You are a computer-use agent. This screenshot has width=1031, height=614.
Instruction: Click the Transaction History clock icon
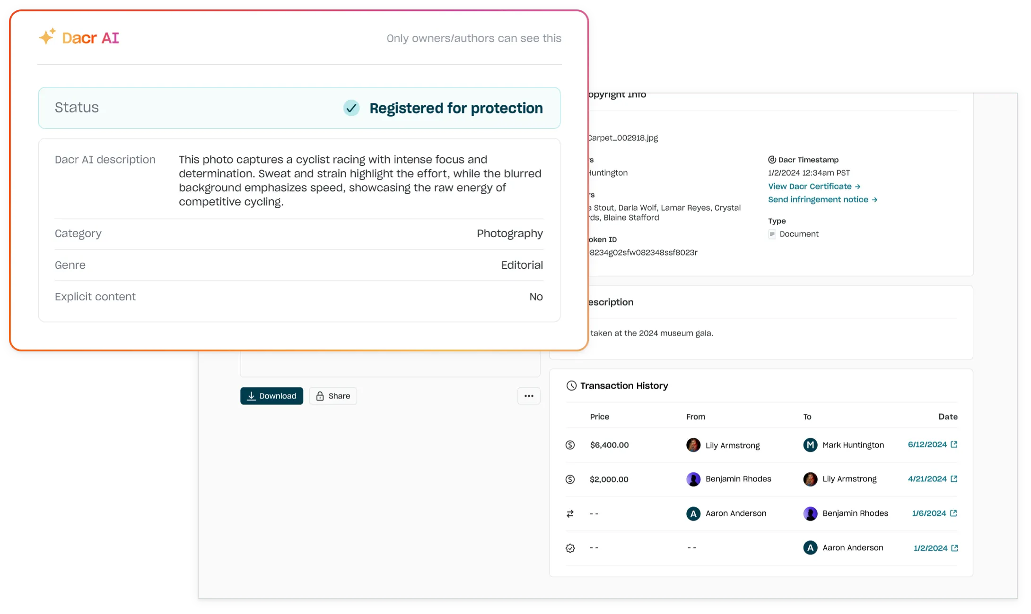coord(571,386)
